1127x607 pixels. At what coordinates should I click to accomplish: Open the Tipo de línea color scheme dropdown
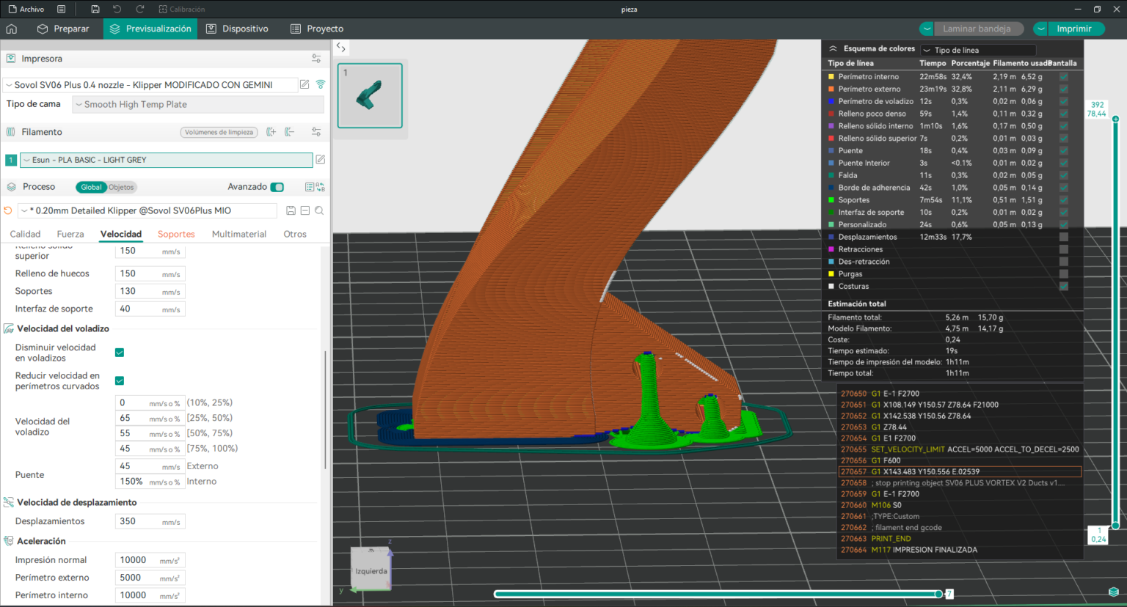pyautogui.click(x=977, y=50)
